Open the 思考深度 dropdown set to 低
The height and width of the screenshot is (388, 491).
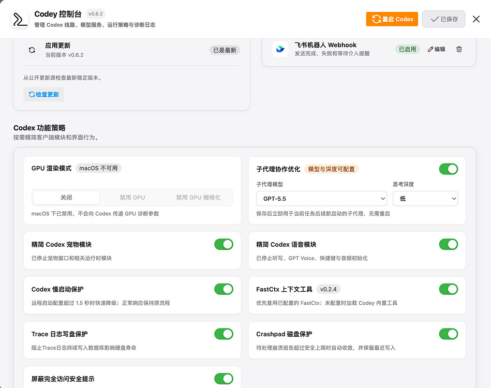click(425, 199)
